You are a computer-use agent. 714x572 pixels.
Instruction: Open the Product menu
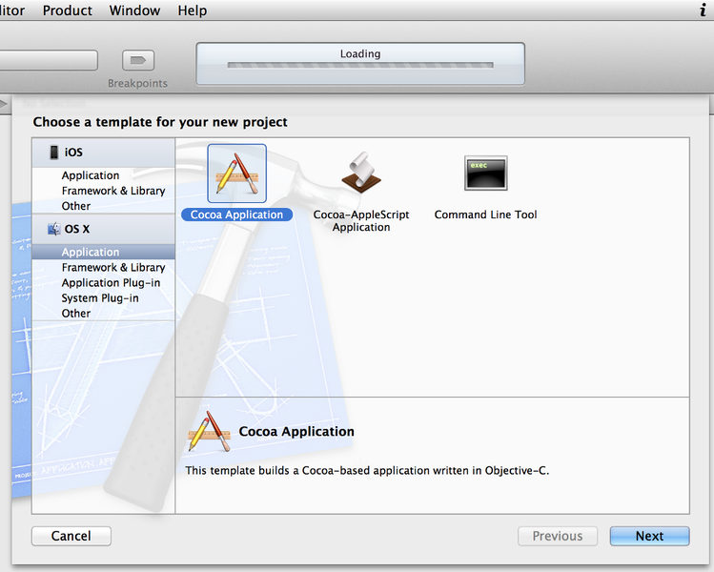click(68, 10)
